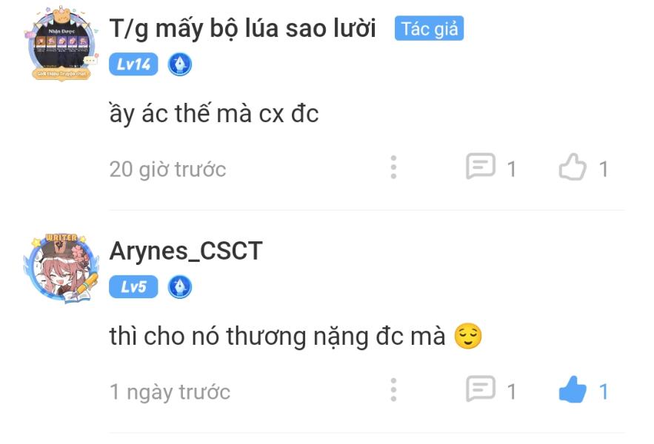654x444 pixels.
Task: Tap the Lv5 level badge
Action: point(133,287)
